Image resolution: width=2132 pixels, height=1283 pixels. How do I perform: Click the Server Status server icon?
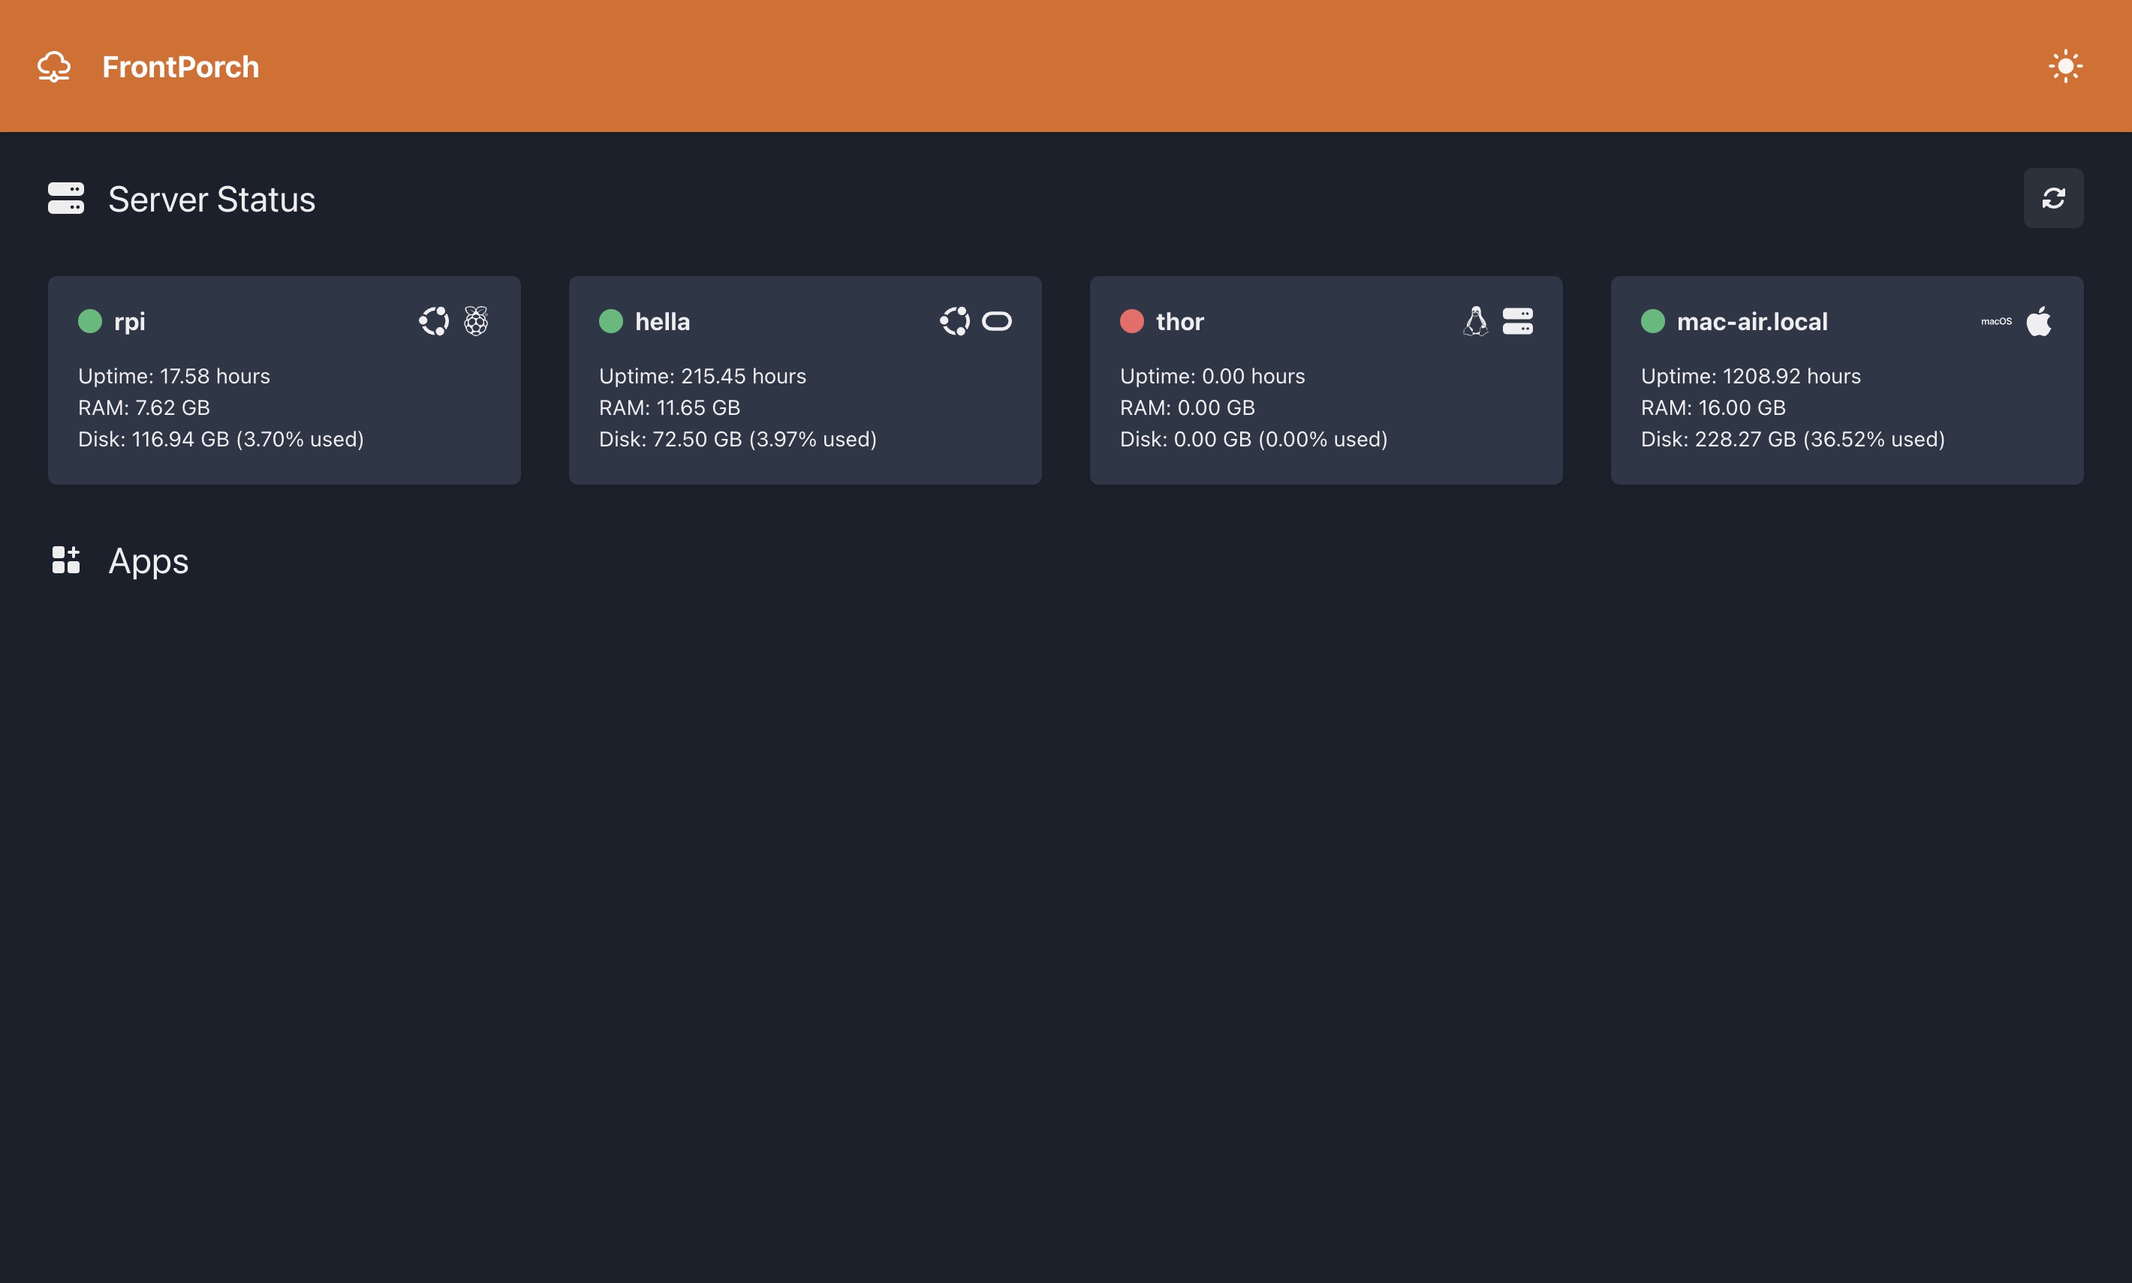click(x=66, y=198)
